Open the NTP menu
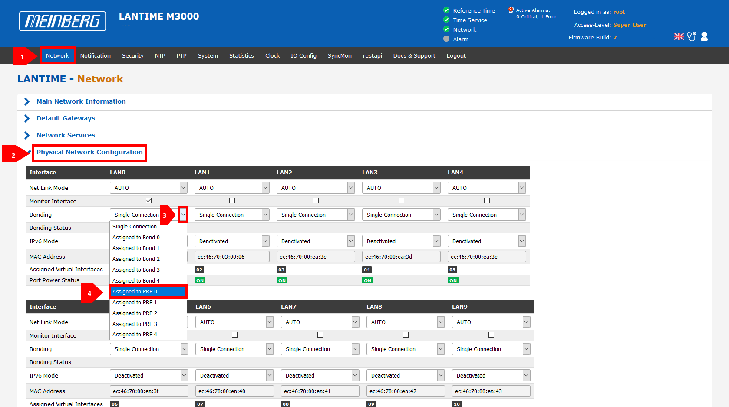Screen dimensions: 729x407 point(160,56)
